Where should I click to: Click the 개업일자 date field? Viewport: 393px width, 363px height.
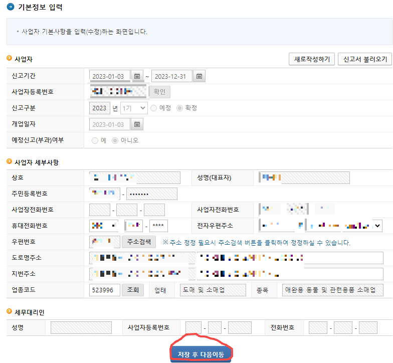tap(110, 124)
